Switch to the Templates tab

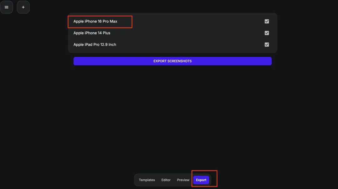point(147,180)
